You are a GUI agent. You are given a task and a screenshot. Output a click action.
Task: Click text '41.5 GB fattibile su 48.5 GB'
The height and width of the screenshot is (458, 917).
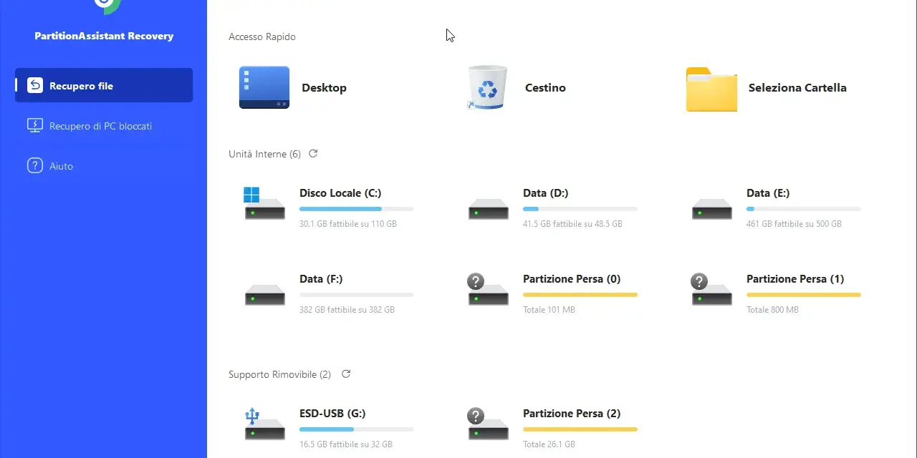click(572, 224)
